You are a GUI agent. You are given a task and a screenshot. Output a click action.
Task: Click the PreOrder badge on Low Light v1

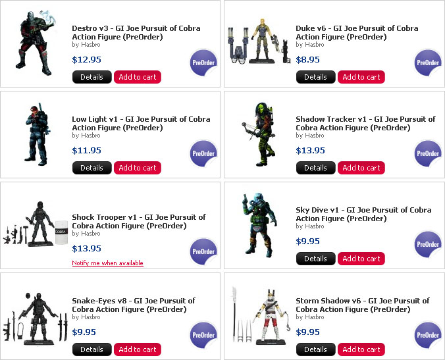[203, 153]
